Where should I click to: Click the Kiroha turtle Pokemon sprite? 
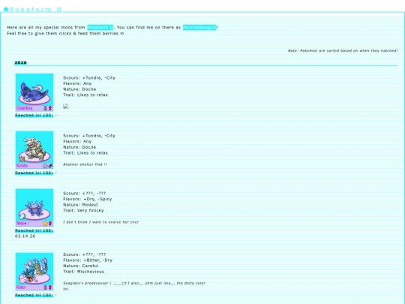click(x=35, y=148)
